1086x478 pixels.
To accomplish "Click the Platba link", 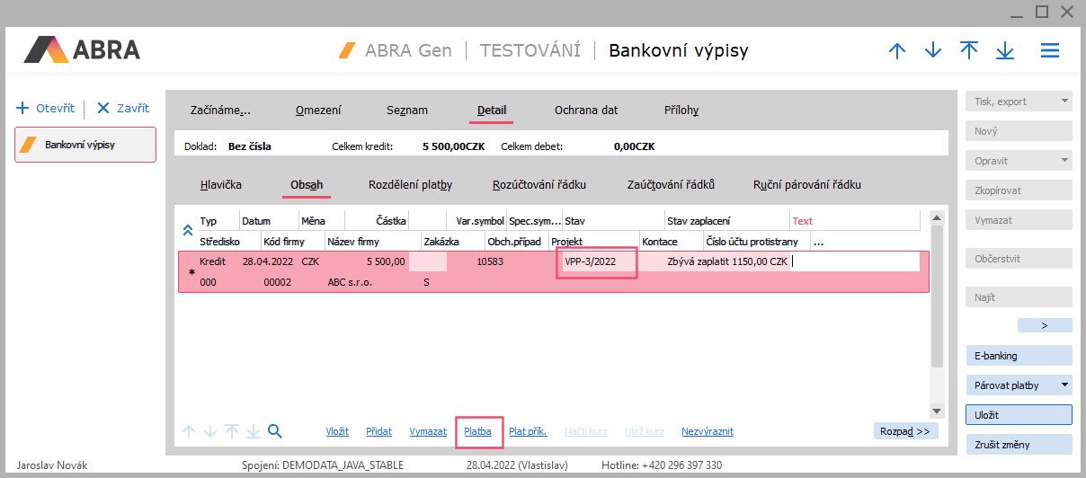I will (x=477, y=431).
